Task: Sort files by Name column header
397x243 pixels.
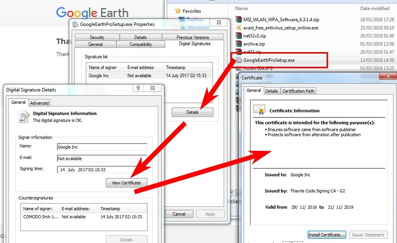Action: (x=241, y=8)
